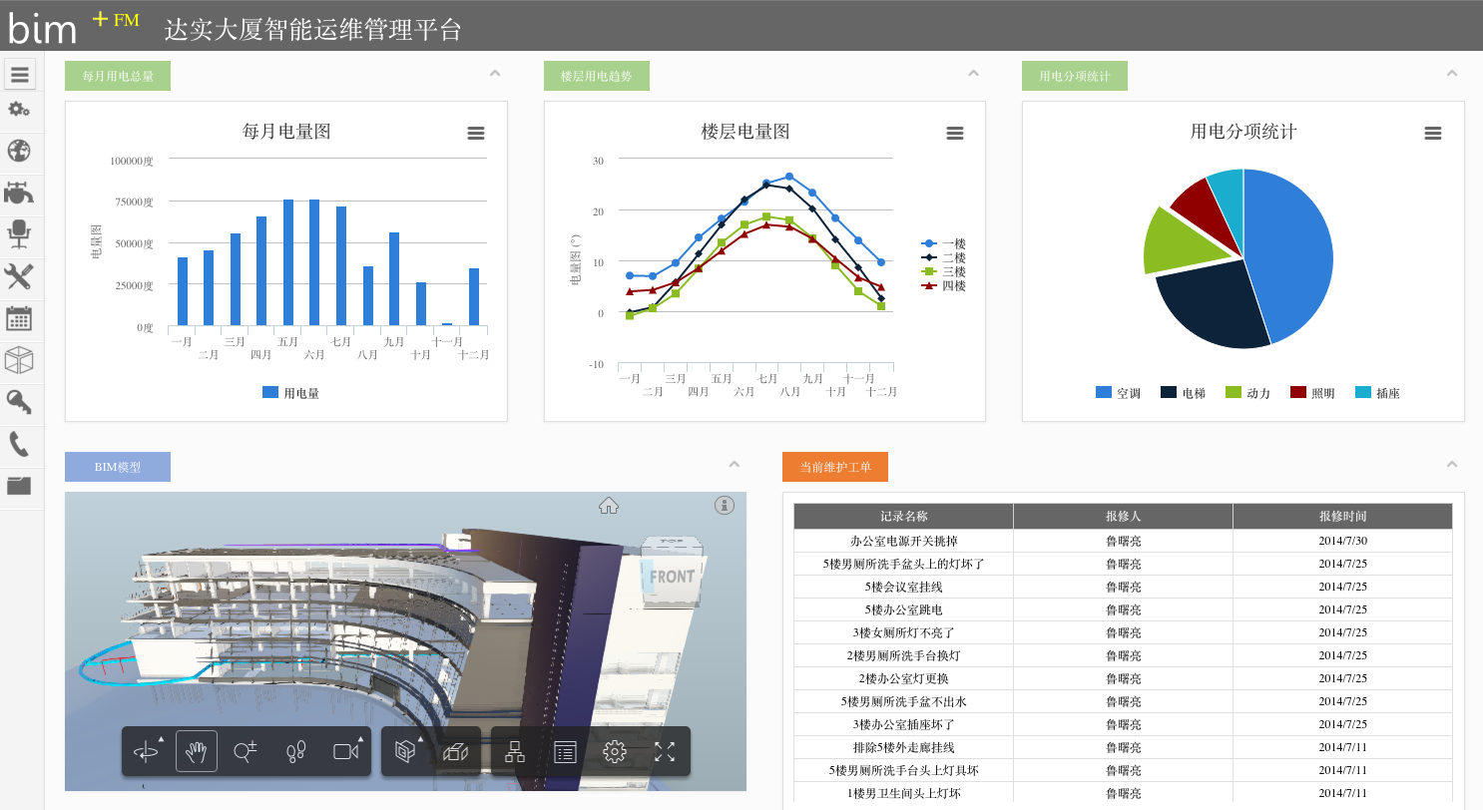Sort table by 报修时间 column header

(1343, 516)
